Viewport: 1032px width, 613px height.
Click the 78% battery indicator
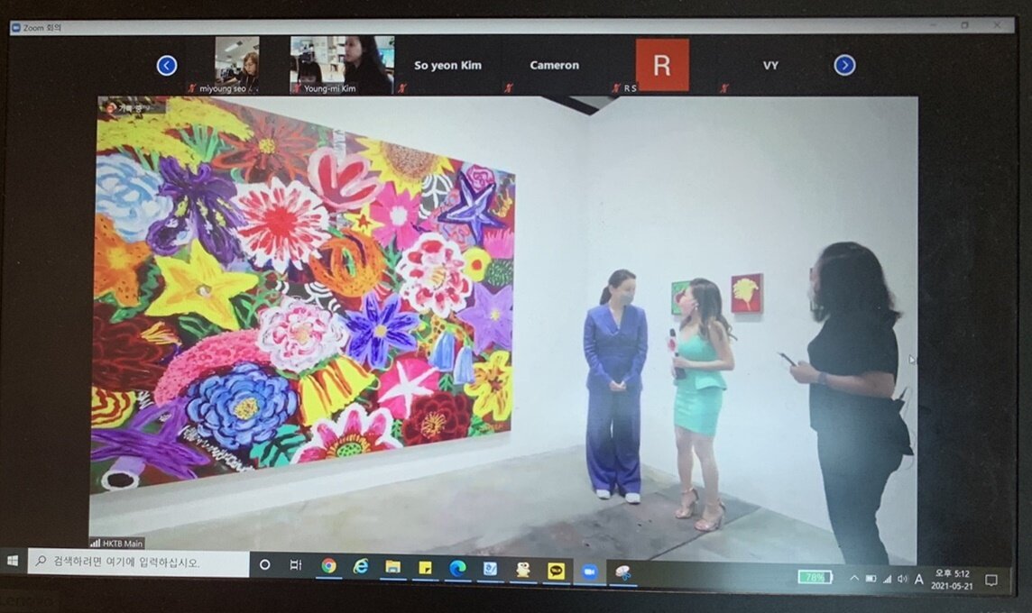(815, 577)
